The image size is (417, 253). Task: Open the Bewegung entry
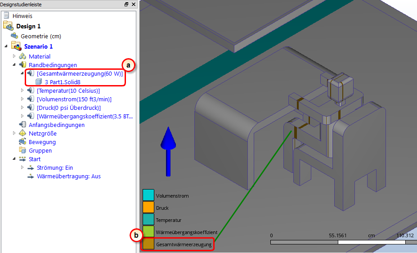point(42,142)
